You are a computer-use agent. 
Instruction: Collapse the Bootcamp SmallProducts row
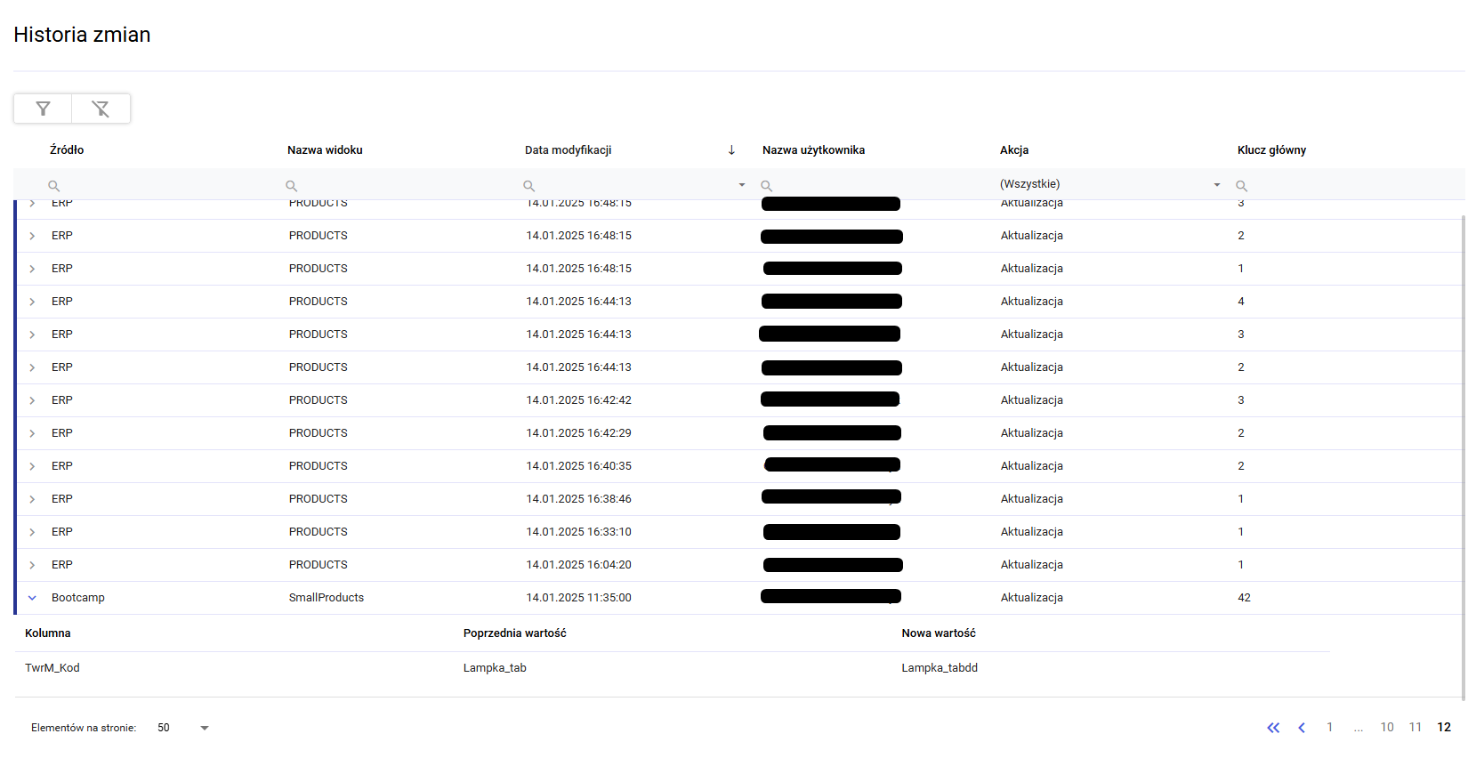[32, 598]
